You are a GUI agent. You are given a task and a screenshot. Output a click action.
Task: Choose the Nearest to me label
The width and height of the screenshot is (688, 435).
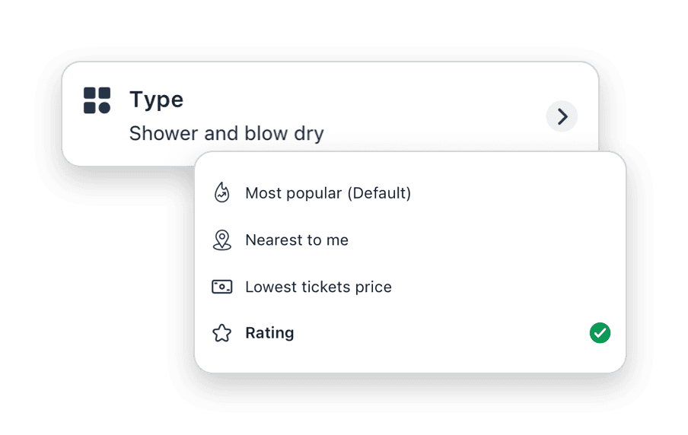pos(297,240)
